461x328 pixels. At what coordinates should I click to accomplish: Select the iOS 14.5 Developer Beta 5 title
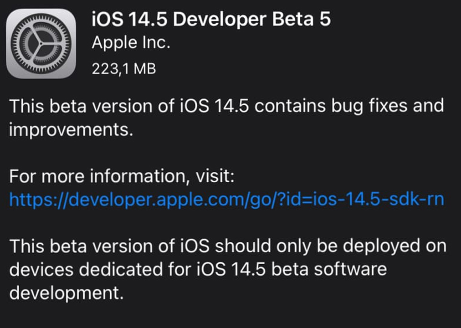click(x=211, y=20)
